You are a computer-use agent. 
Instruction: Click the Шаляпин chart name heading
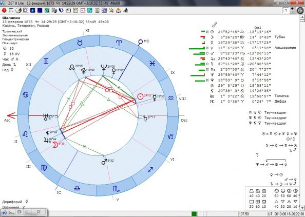pyautogui.click(x=11, y=18)
